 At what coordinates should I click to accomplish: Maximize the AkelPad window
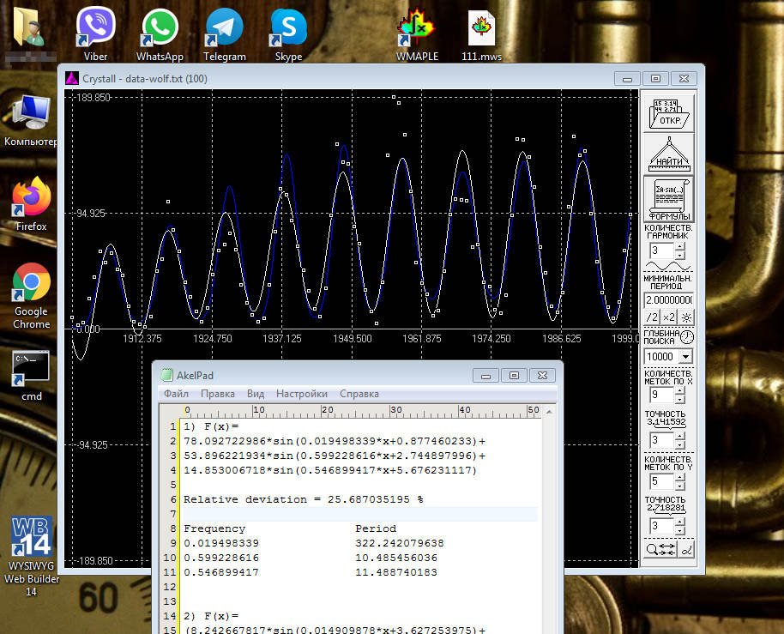514,376
